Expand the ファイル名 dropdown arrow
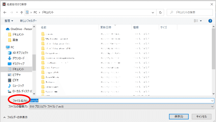The height and width of the screenshot is (122, 216). click(212, 101)
